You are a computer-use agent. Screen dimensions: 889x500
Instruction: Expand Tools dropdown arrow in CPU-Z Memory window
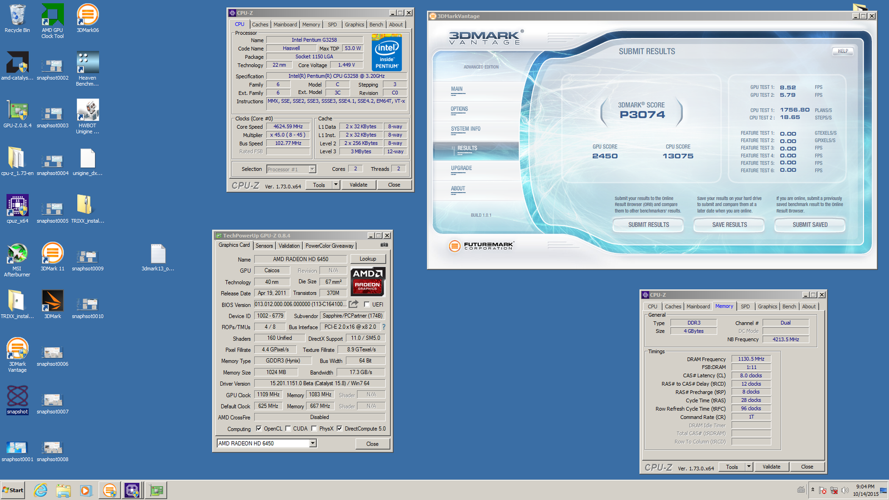coord(748,467)
